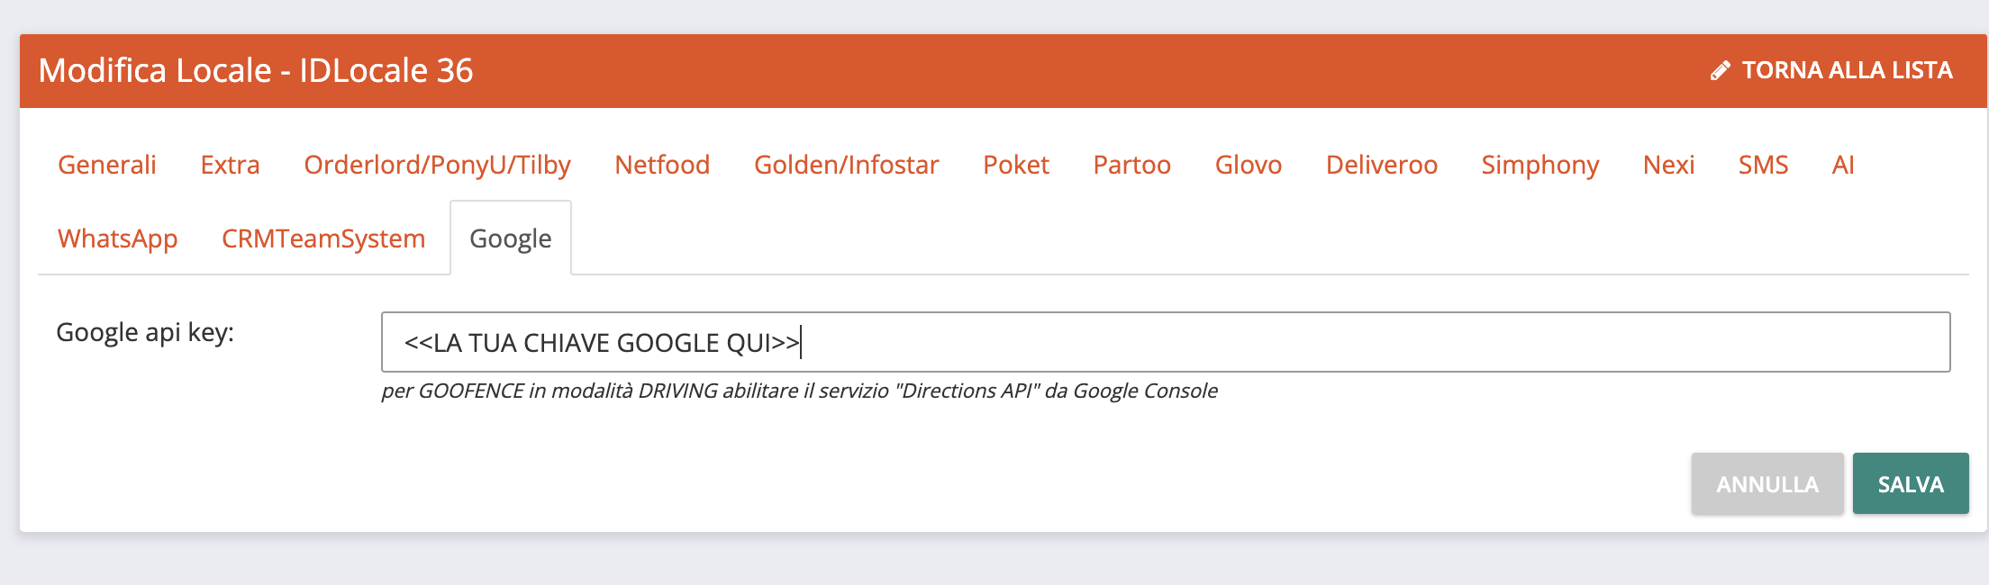This screenshot has width=1989, height=585.
Task: Open the SMS tab
Action: [x=1763, y=165]
